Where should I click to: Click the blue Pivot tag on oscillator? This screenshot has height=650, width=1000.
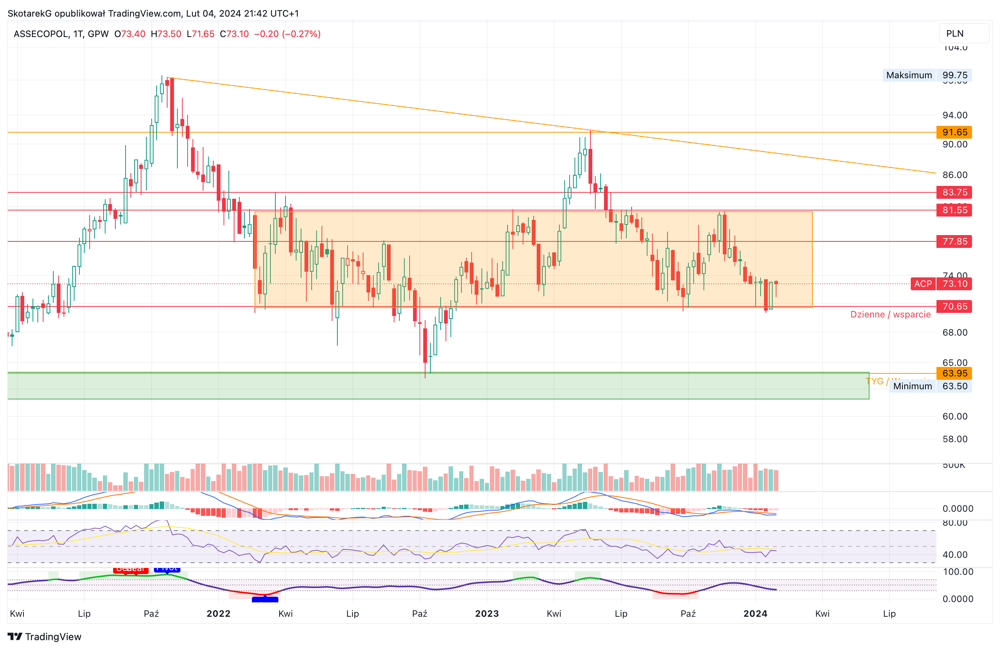(167, 570)
